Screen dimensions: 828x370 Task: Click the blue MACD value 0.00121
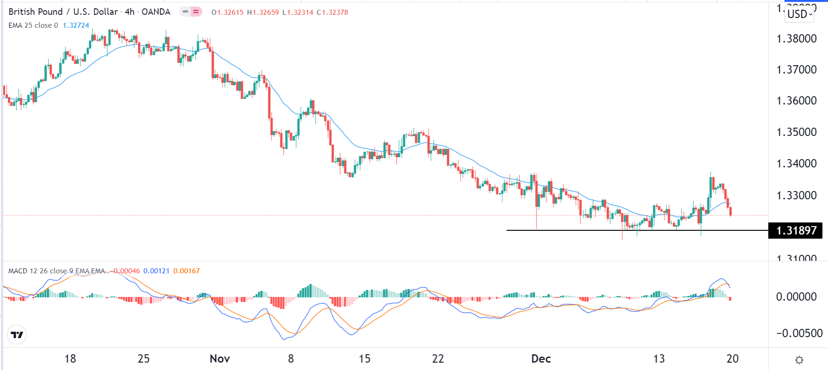[156, 271]
